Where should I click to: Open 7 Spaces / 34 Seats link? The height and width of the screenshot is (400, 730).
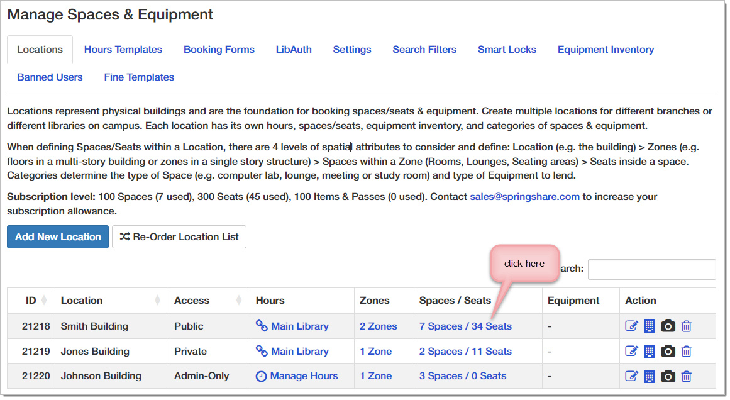tap(465, 326)
